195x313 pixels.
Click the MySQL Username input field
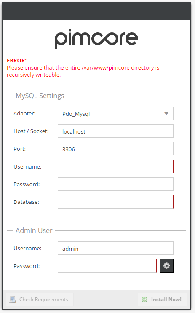coord(115,166)
